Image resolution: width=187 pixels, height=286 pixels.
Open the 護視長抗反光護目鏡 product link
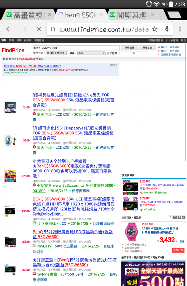click(74, 100)
